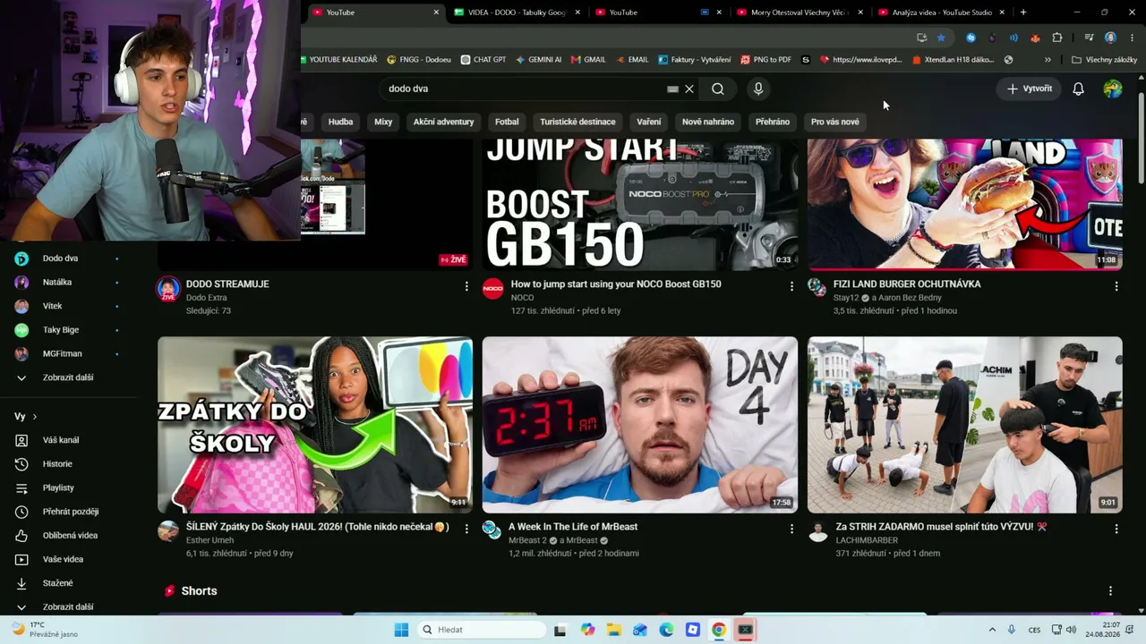Open Taky Bige subscription channel
This screenshot has height=644, width=1146.
(68, 330)
